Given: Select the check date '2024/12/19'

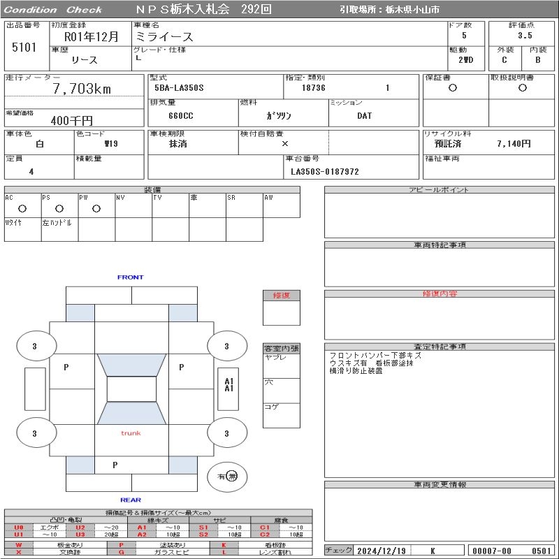Looking at the screenshot, I should coord(382,551).
